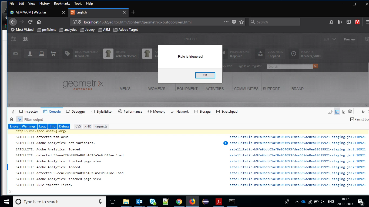
Task: Switch to the AEM WCM Websites tab
Action: tap(37, 12)
